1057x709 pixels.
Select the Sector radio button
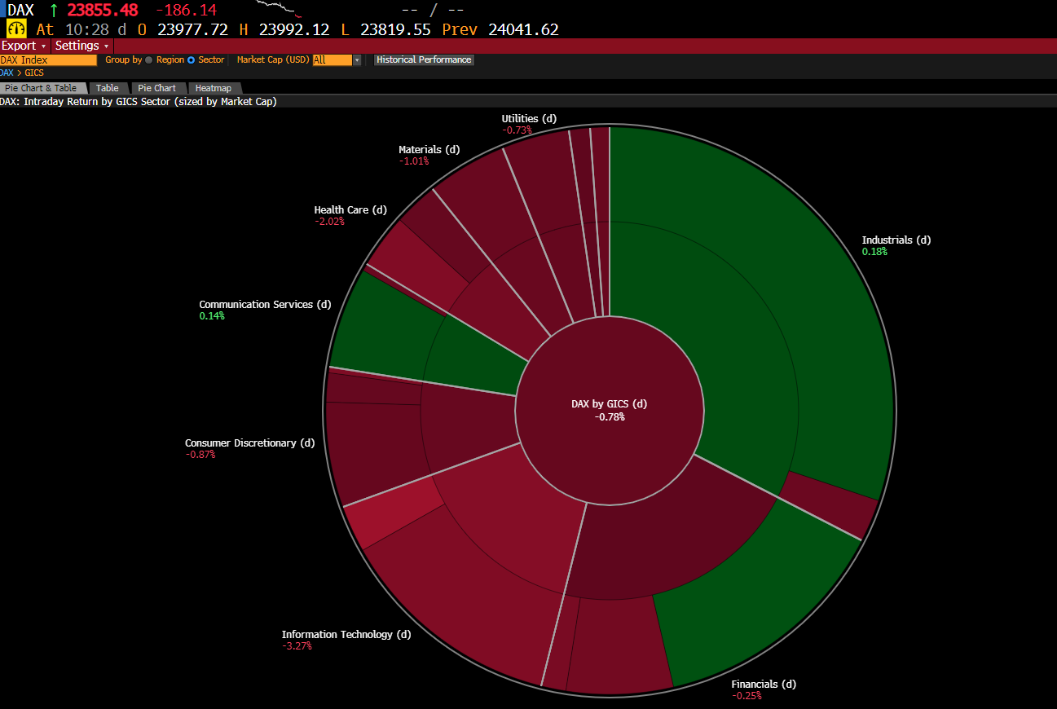192,60
